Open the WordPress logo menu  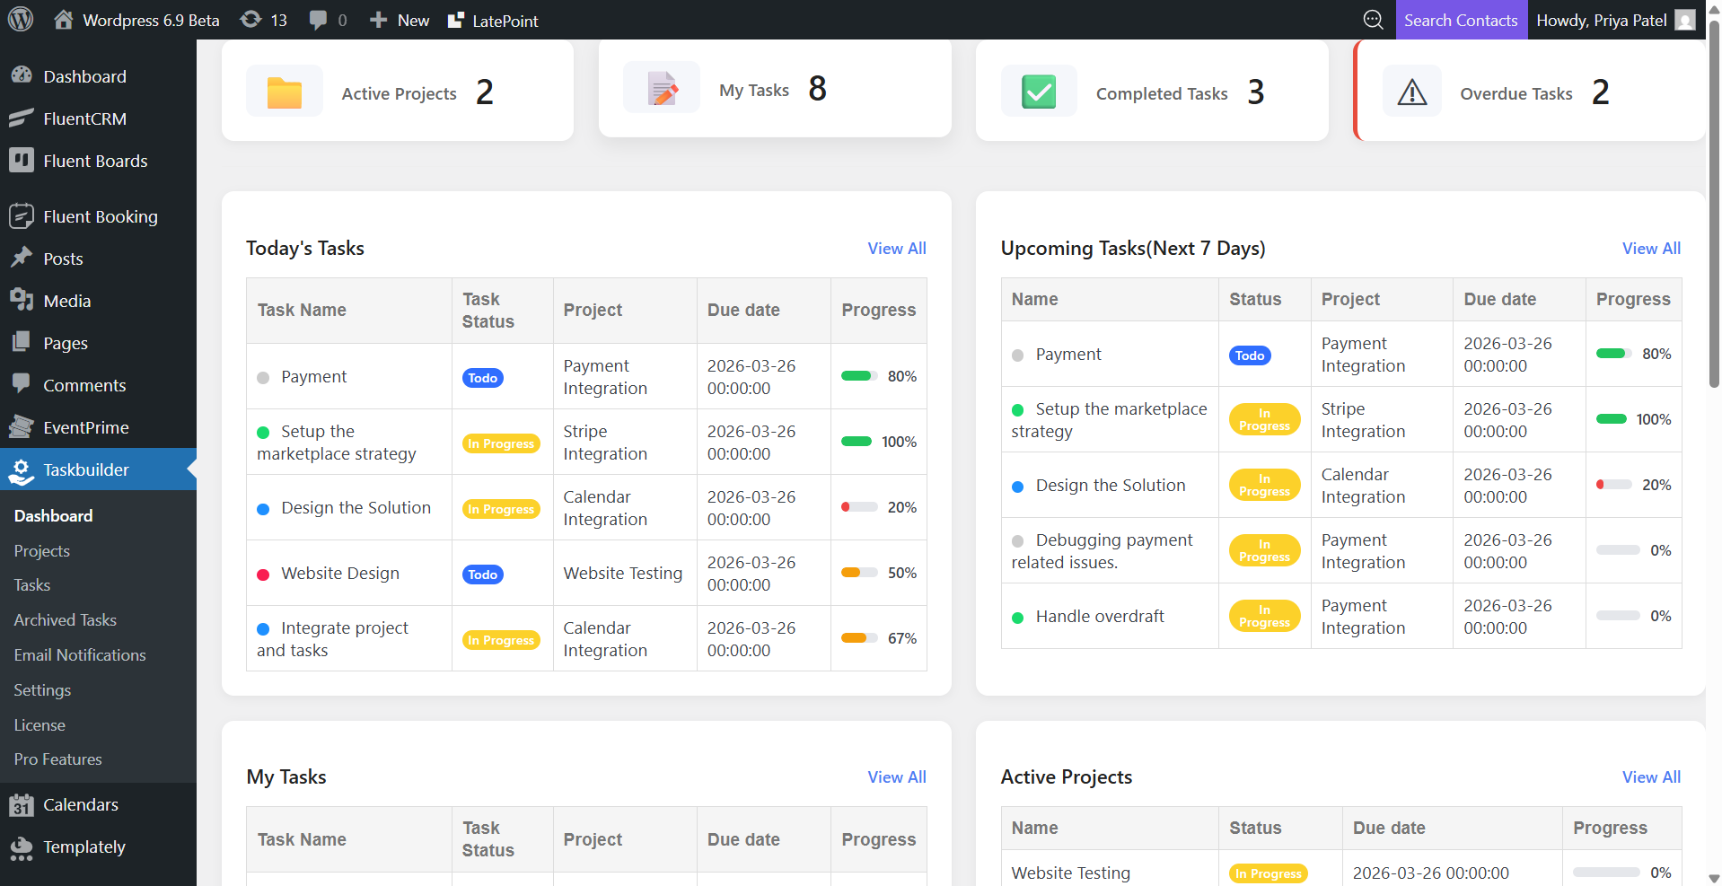pyautogui.click(x=20, y=19)
